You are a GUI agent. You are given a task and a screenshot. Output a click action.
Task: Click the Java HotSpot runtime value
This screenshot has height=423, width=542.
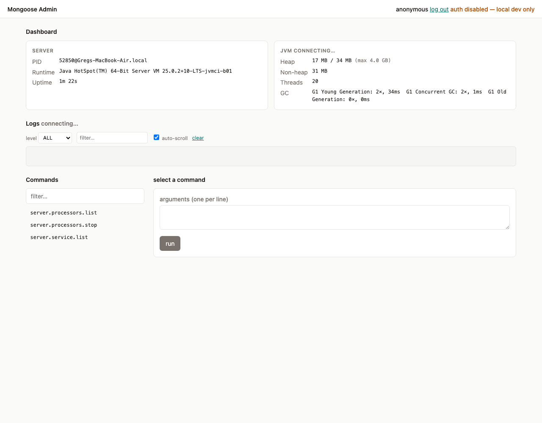(x=146, y=71)
